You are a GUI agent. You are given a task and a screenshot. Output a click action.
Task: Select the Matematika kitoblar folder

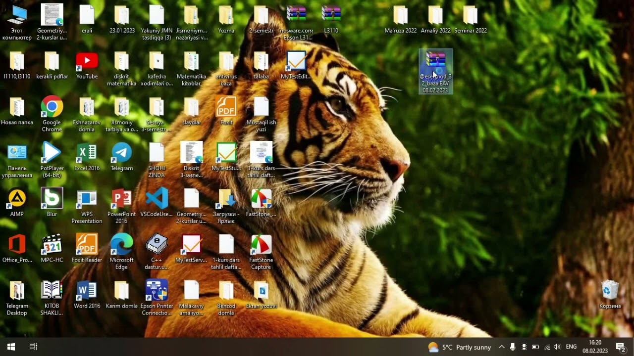click(x=191, y=69)
